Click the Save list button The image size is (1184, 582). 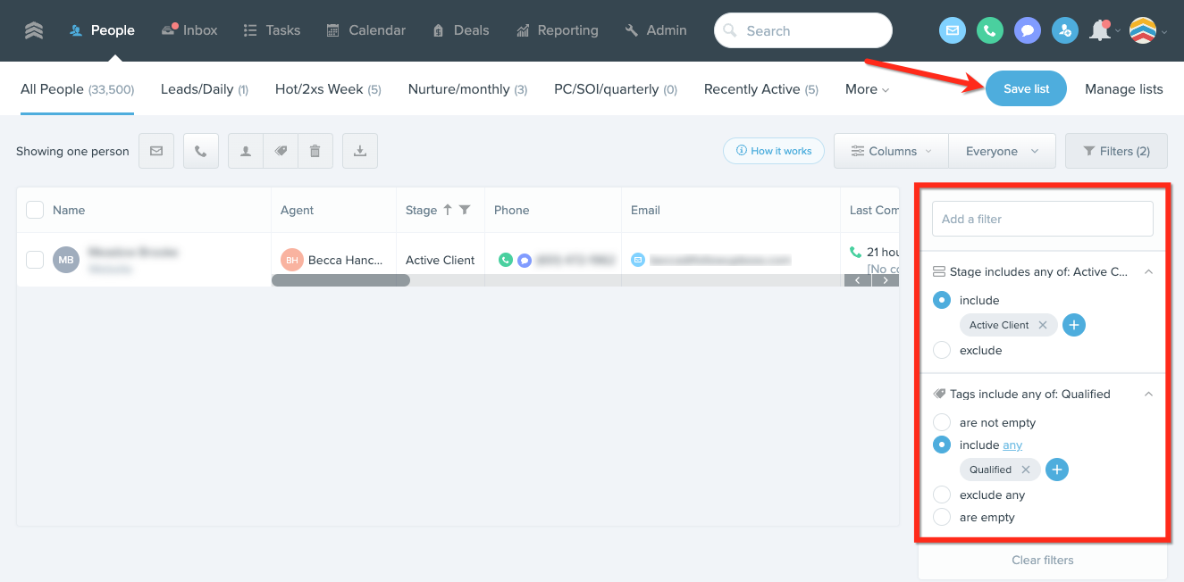1026,88
